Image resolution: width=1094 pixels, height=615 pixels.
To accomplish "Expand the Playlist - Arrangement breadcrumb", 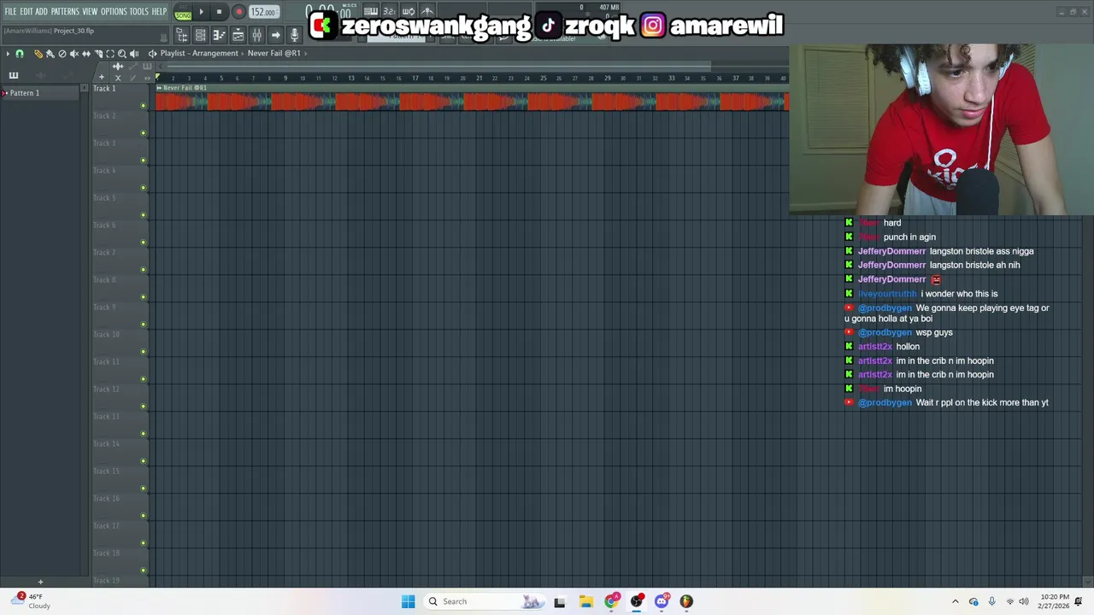I will pos(199,53).
